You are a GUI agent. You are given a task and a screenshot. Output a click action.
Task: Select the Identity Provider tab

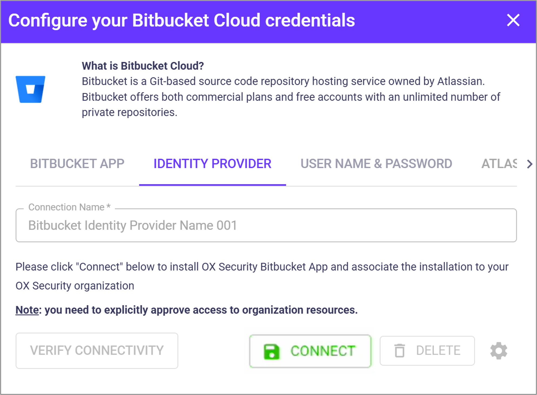coord(212,164)
